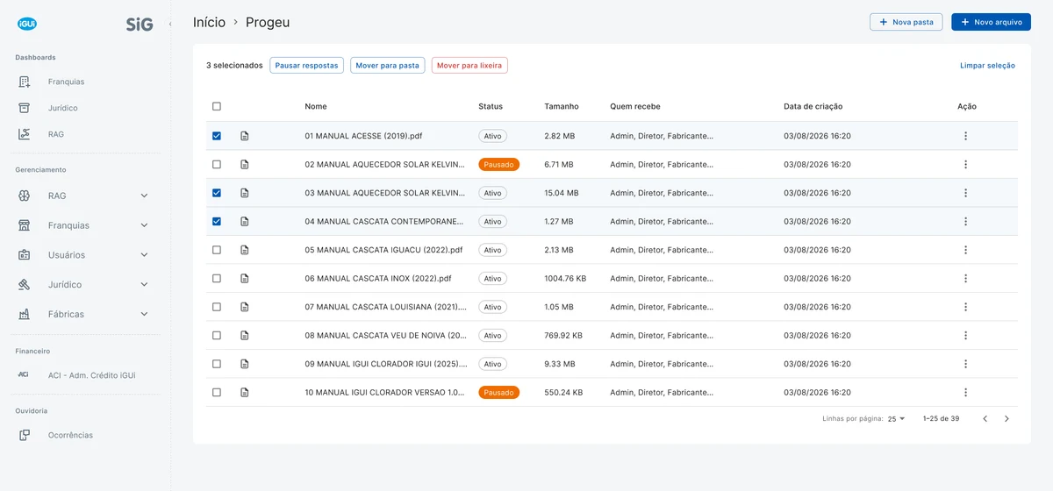Go to previous page of files
Screen dimensions: 1053x491
(985, 419)
